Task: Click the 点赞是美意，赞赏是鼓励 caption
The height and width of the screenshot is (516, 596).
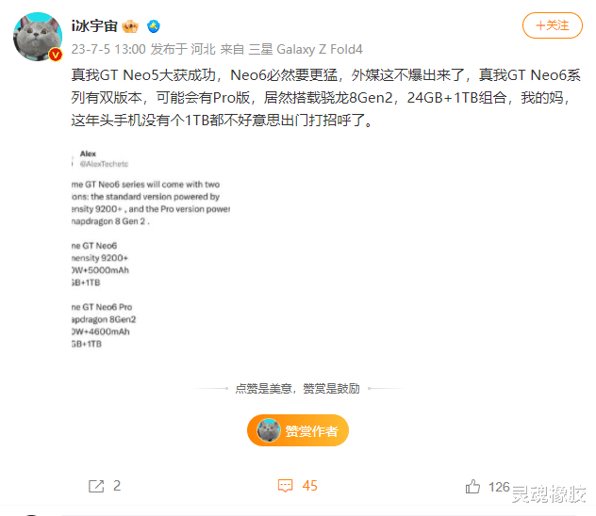Action: pos(298,389)
